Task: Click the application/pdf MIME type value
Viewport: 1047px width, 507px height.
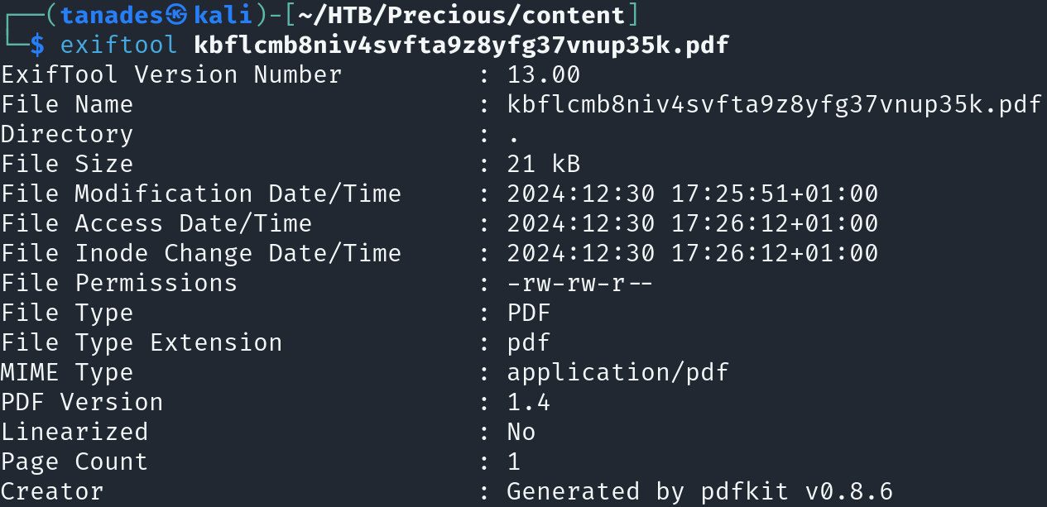Action: (x=618, y=372)
